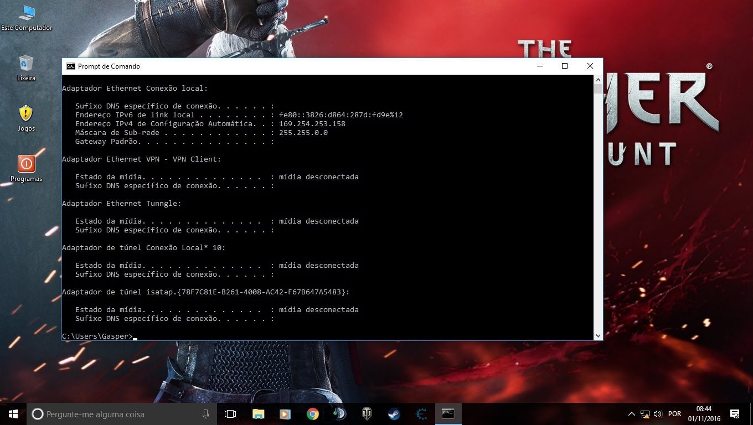Click the 'Adaptador Ethernet Conexão local:' heading

[135, 89]
